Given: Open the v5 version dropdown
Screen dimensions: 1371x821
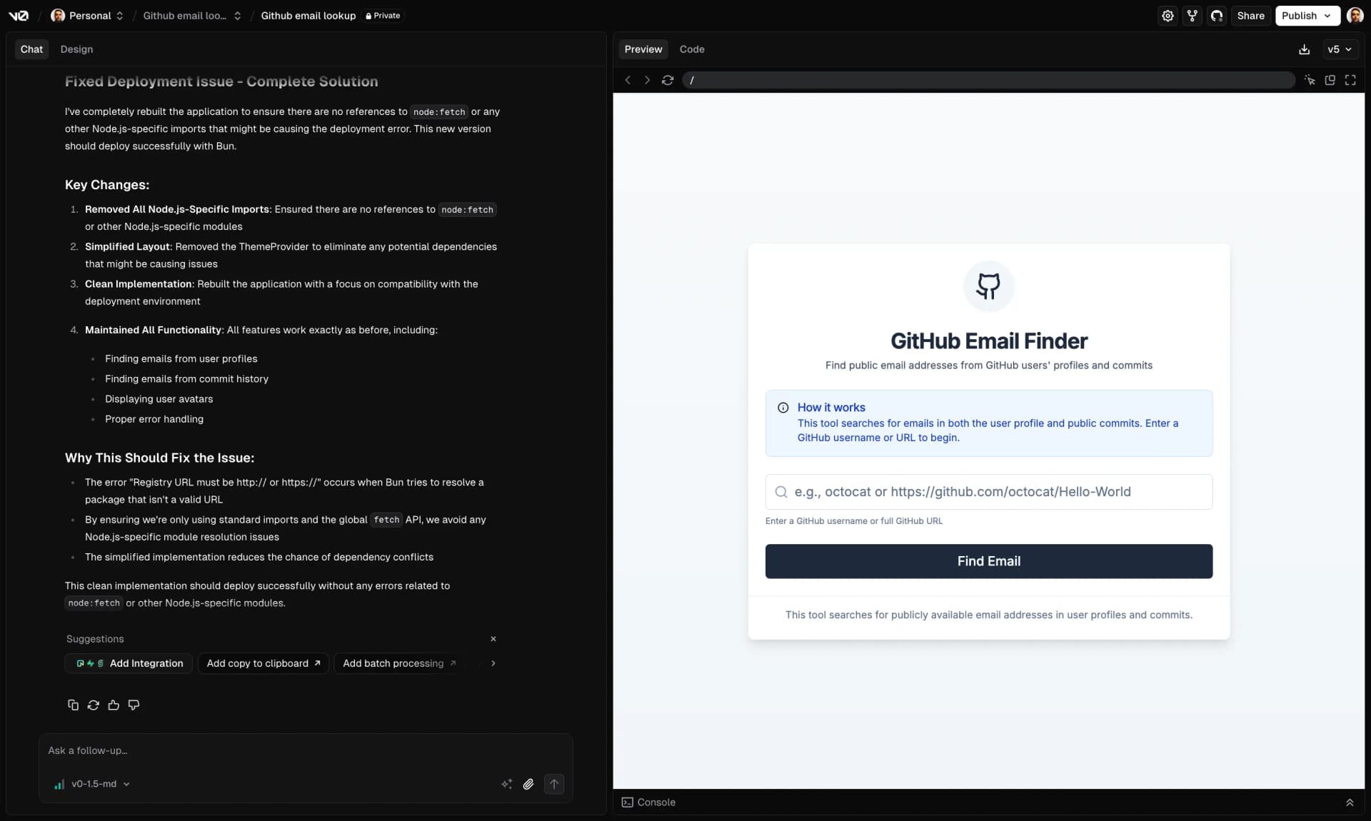Looking at the screenshot, I should click(1340, 49).
